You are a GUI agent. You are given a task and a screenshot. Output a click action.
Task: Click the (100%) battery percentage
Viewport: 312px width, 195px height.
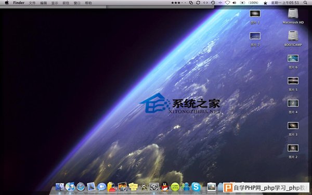(253, 3)
